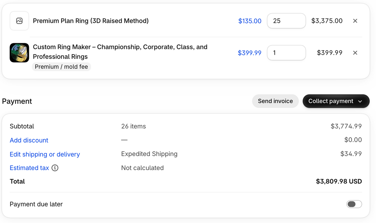This screenshot has height=223, width=376.
Task: Click the Not calculated tax text
Action: tap(142, 168)
